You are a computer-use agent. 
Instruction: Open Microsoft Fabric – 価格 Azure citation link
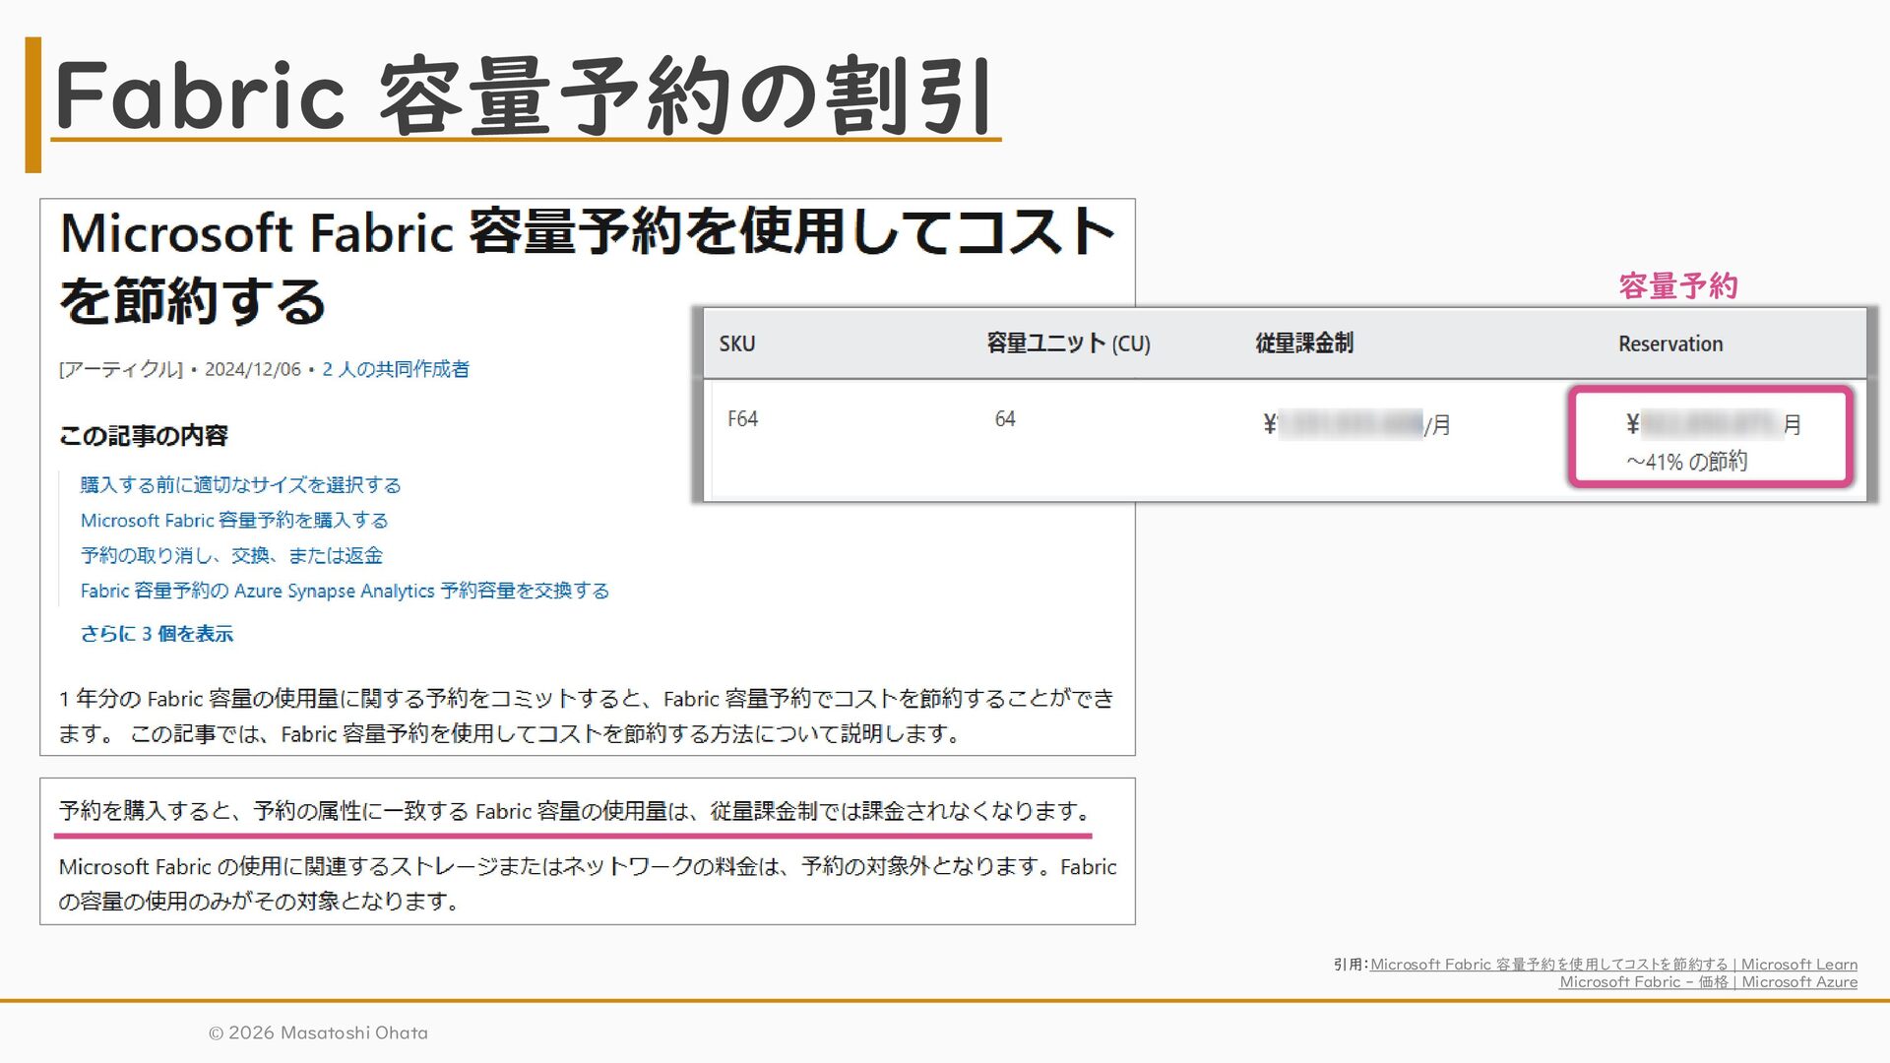[x=1708, y=982]
